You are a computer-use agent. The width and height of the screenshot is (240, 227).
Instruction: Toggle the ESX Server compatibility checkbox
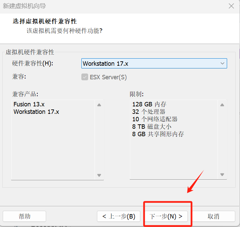pos(84,77)
